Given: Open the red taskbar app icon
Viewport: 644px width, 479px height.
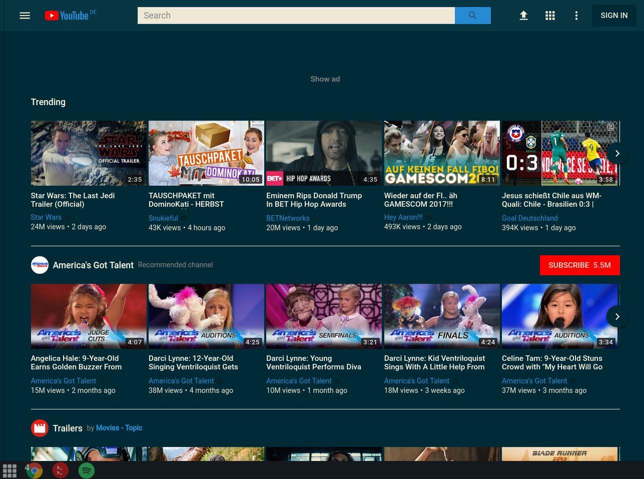Looking at the screenshot, I should tap(60, 470).
